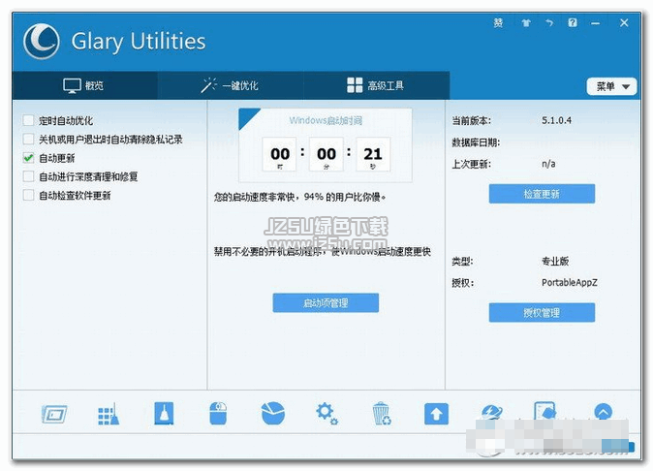Click the Glary Utilities moon logo

(x=42, y=42)
